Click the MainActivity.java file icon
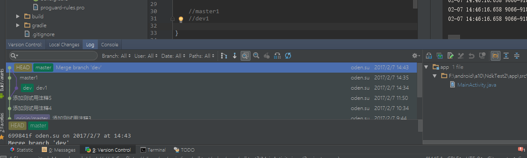Image resolution: width=527 pixels, height=158 pixels. coord(452,85)
